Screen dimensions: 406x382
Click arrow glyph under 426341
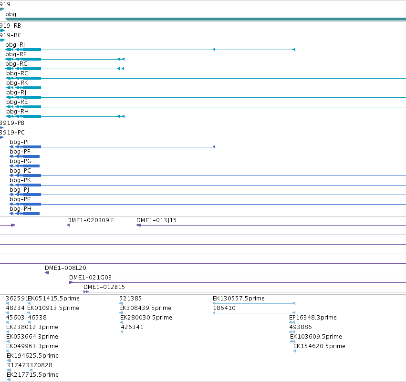122,332
